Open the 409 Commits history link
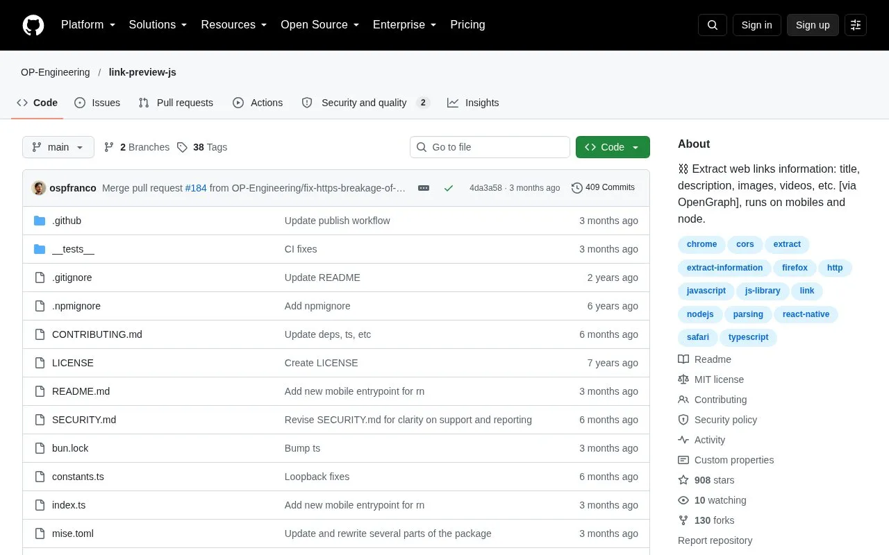 point(603,188)
